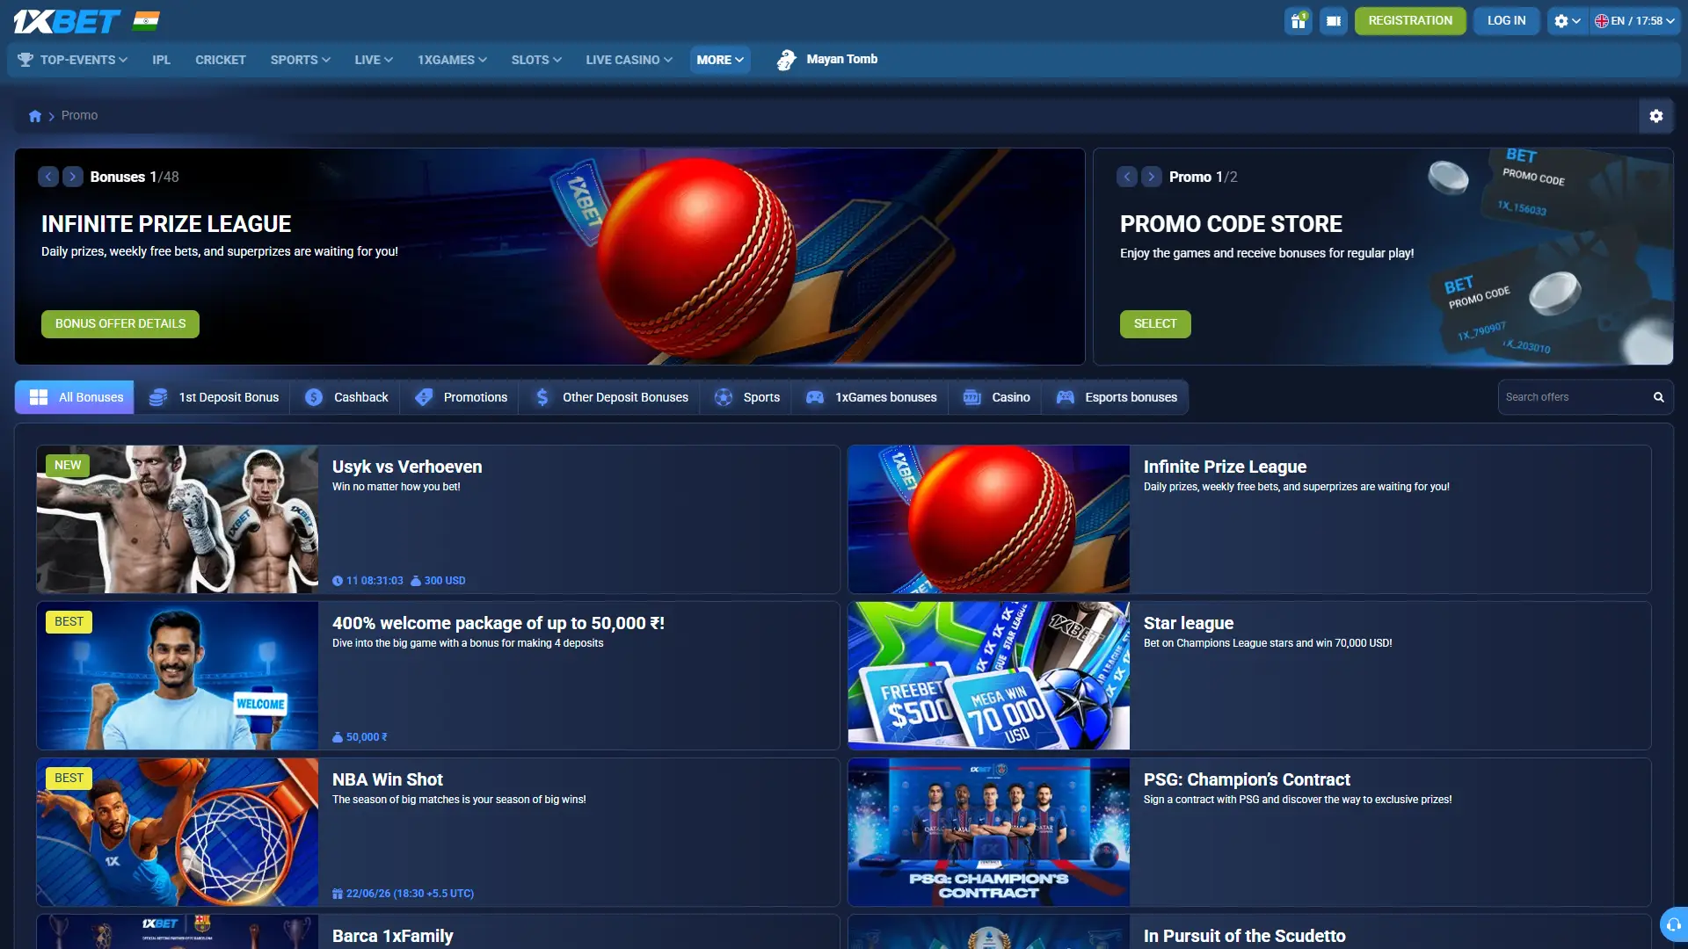Image resolution: width=1688 pixels, height=949 pixels.
Task: Expand the SPORTS dropdown menu
Action: (x=300, y=60)
